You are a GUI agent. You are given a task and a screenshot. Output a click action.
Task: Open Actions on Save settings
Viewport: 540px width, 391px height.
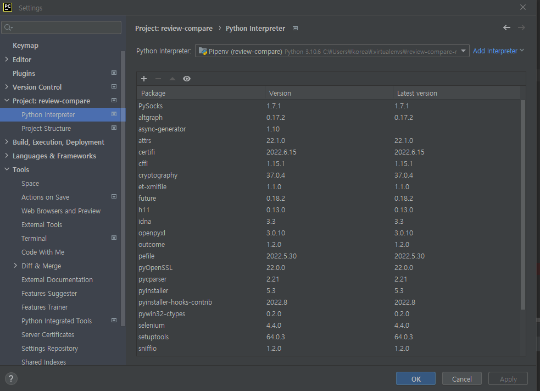coord(46,197)
